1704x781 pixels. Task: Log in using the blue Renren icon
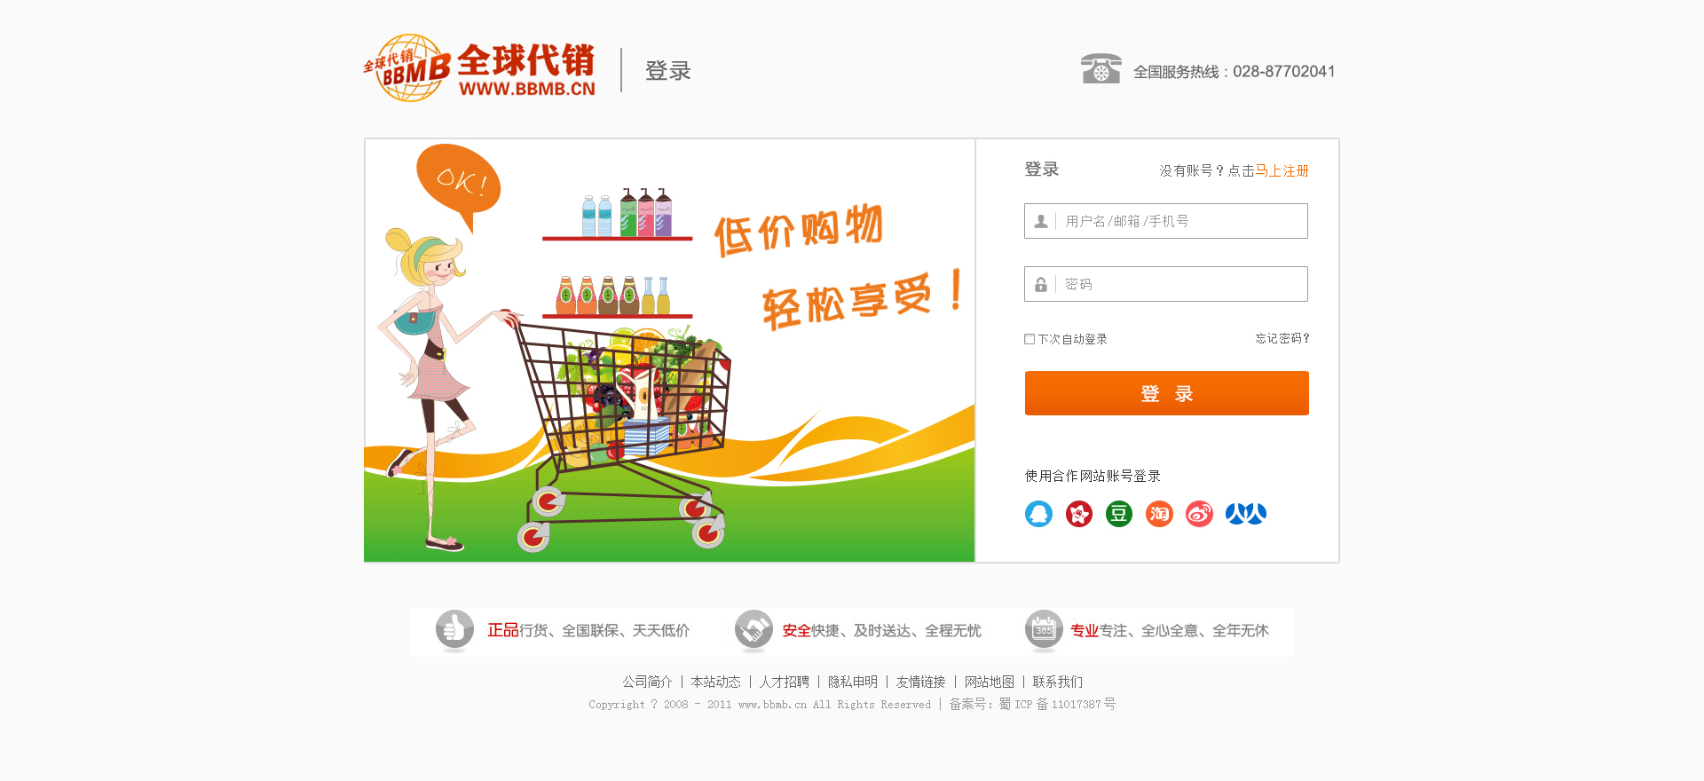pyautogui.click(x=1246, y=514)
